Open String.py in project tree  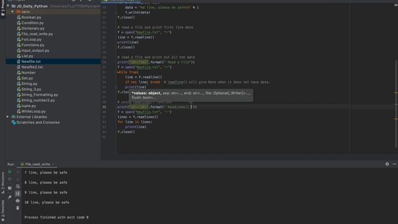(x=29, y=83)
